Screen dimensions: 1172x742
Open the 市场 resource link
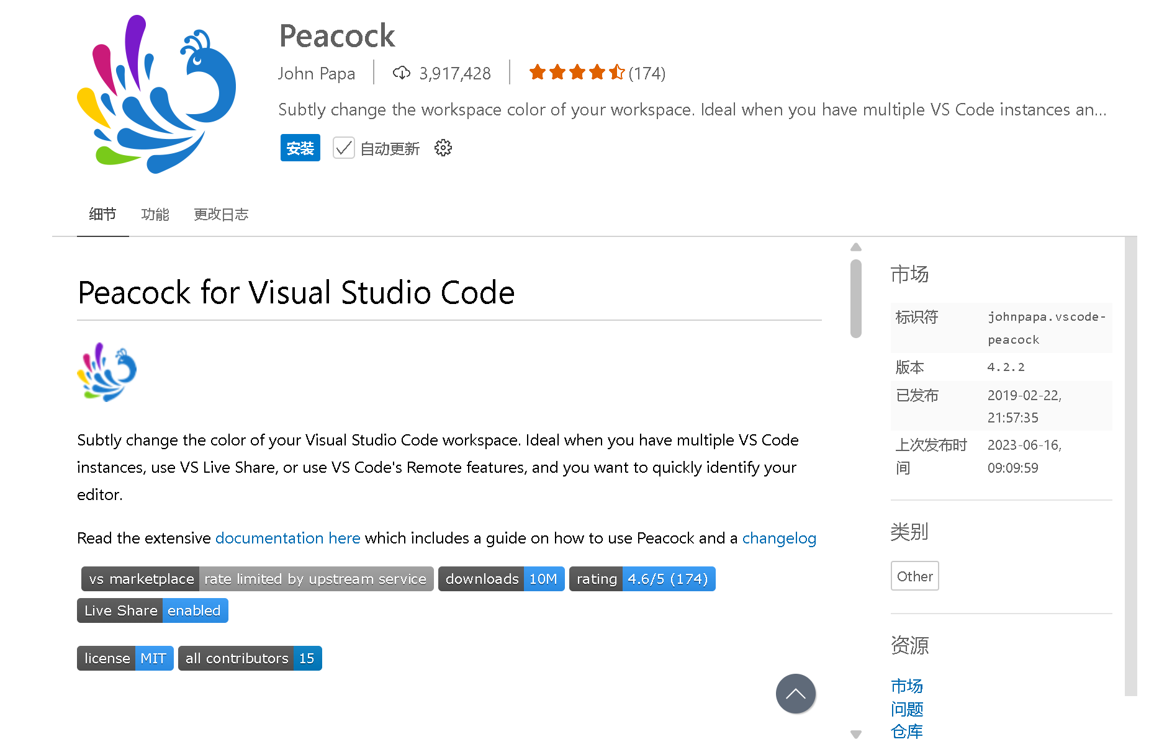[x=906, y=686]
